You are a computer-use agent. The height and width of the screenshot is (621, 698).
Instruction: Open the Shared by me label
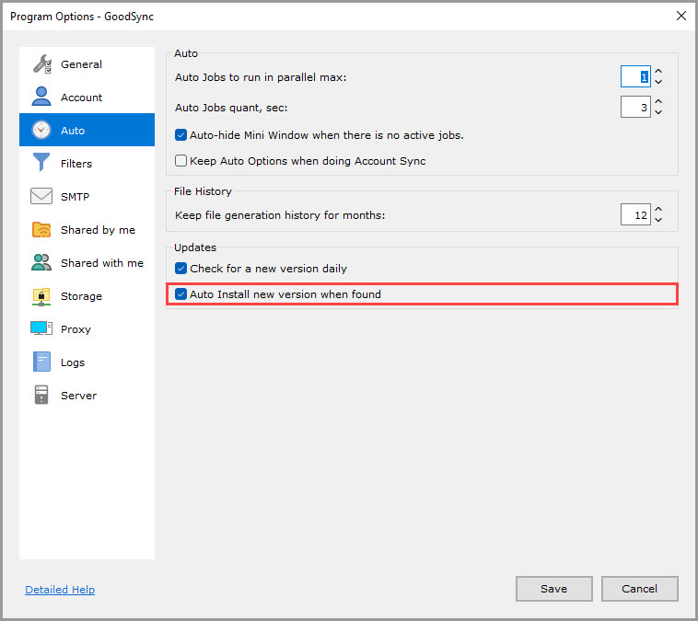coord(98,230)
